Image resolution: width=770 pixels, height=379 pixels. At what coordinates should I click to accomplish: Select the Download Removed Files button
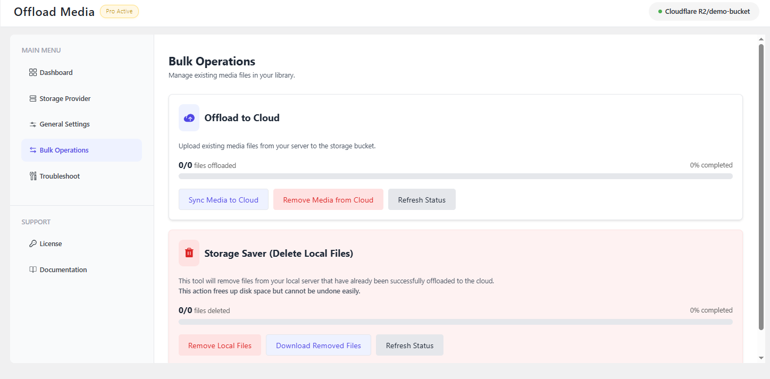[x=318, y=345]
